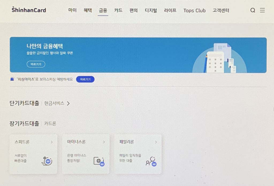Open 스피드론 card chevron
This screenshot has height=186, width=274.
click(x=52, y=142)
